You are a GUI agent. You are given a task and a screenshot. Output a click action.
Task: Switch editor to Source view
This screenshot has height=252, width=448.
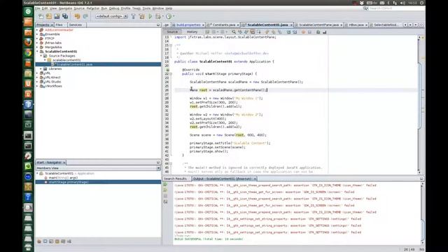[172, 31]
